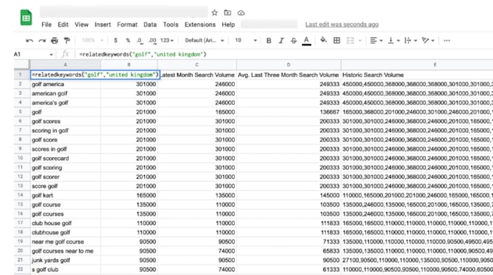This screenshot has width=493, height=275.
Task: Toggle bold formatting
Action: tap(268, 41)
